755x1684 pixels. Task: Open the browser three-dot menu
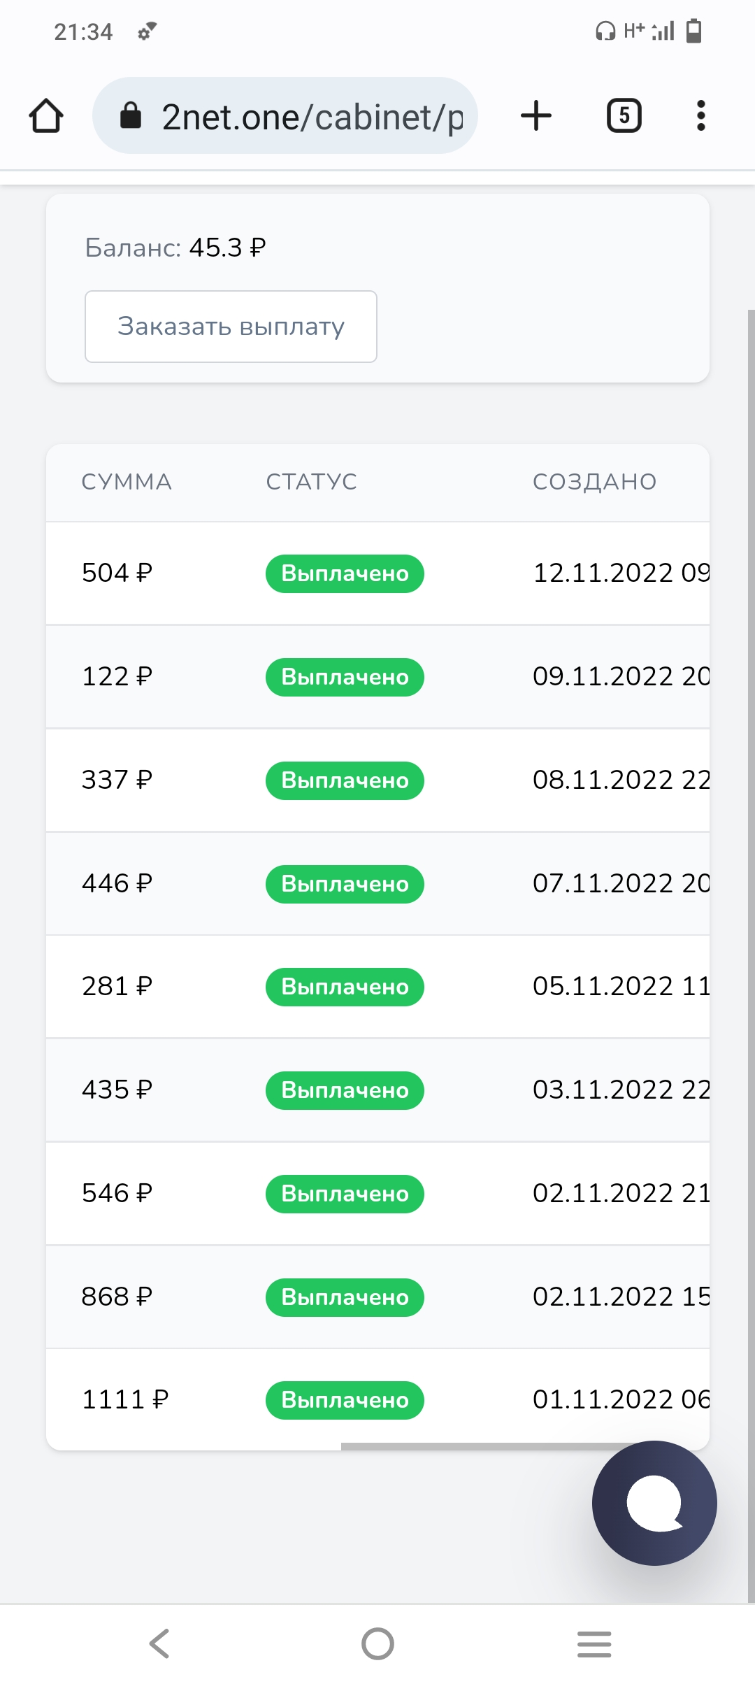pyautogui.click(x=700, y=116)
